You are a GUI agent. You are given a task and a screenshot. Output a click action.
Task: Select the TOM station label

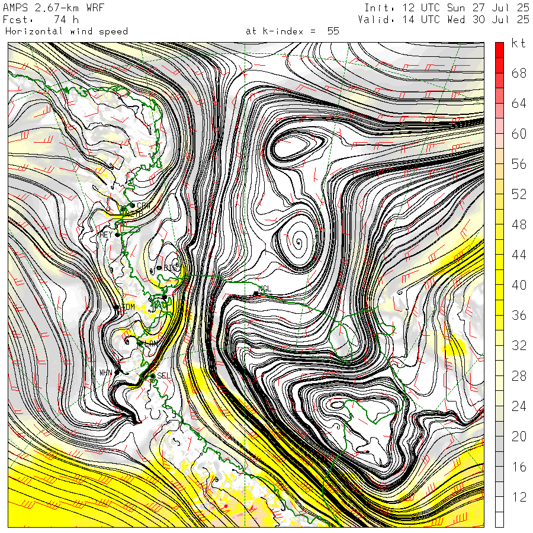(128, 307)
